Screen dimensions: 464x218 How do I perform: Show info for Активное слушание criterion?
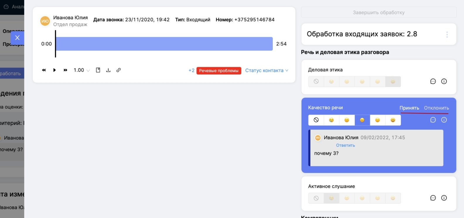pos(444,198)
